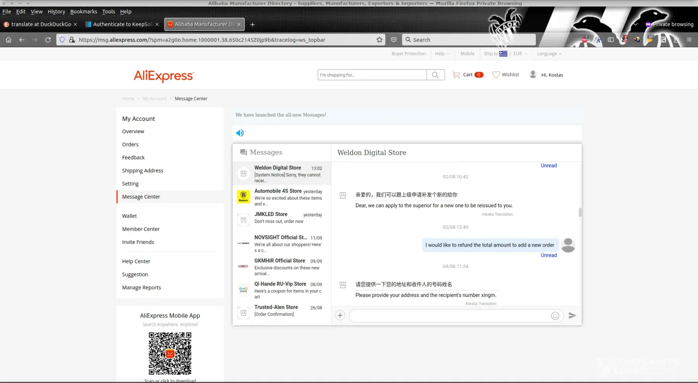Viewport: 698px width, 383px height.
Task: Open the emoji picker in chat
Action: pyautogui.click(x=555, y=316)
